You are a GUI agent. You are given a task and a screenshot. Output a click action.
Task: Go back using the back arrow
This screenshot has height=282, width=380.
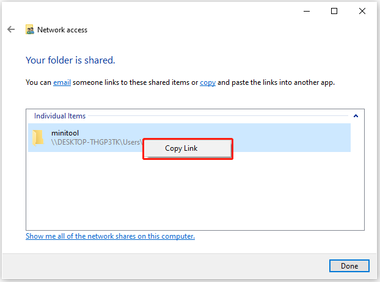[11, 29]
